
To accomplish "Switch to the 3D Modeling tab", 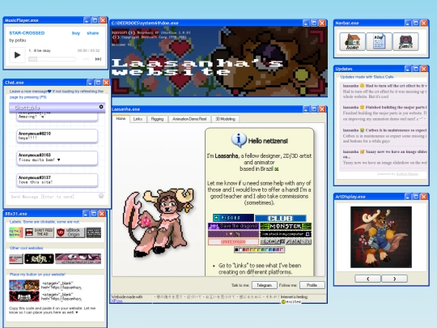I will [x=225, y=119].
